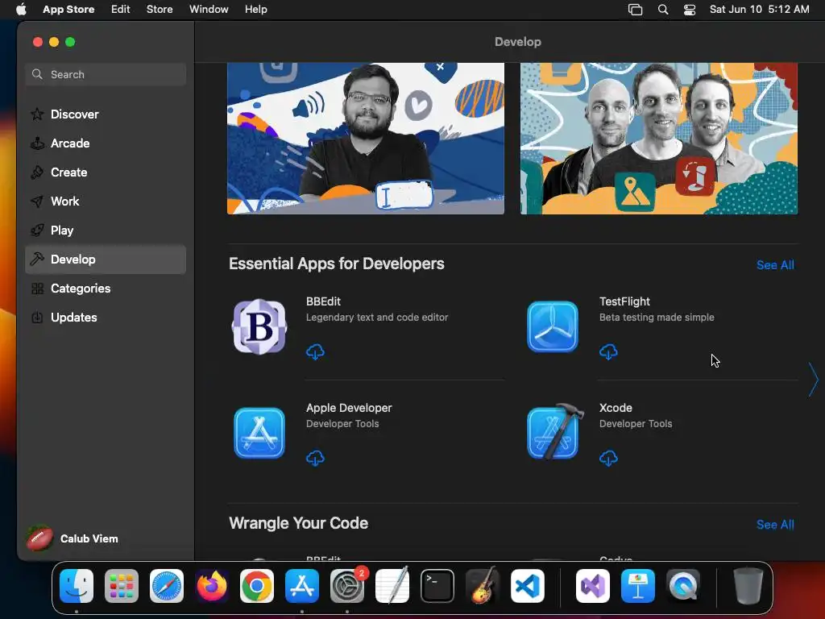Open the featured story with bearded developer
The width and height of the screenshot is (825, 619).
366,139
